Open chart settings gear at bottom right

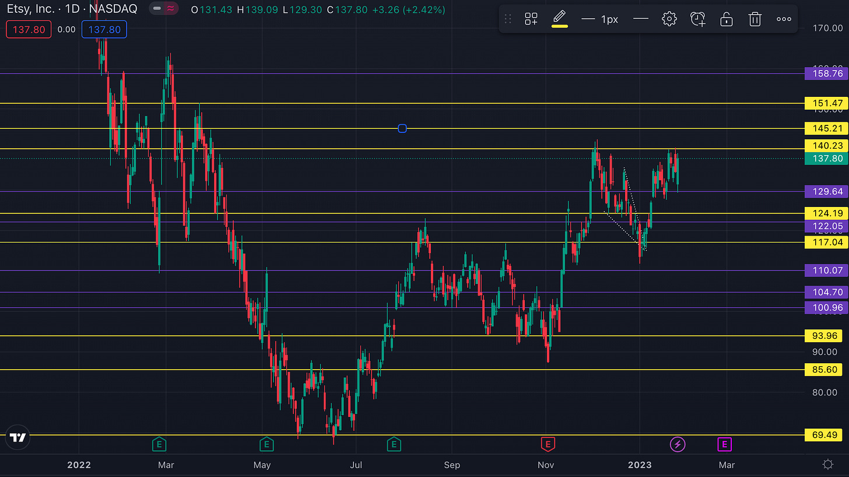tap(827, 464)
